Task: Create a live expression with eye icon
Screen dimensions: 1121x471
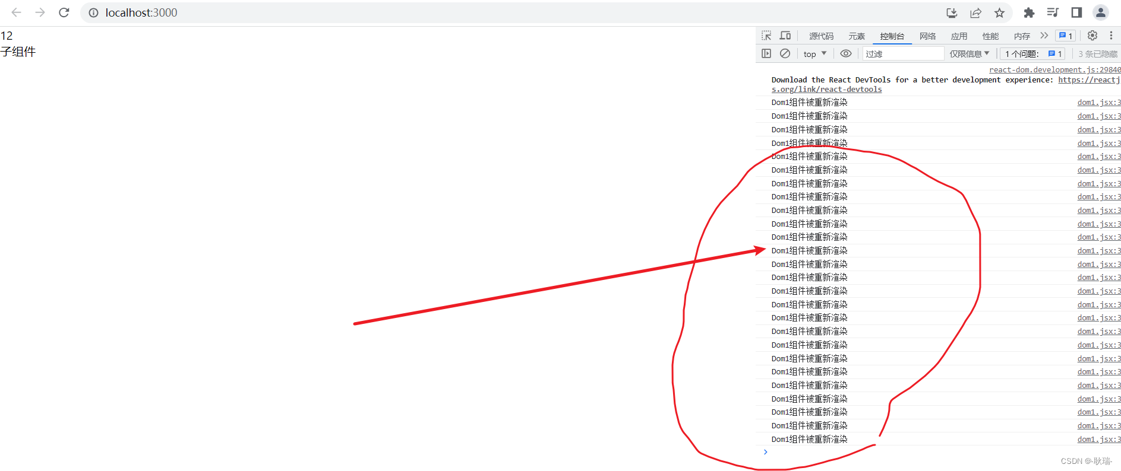Action: point(846,53)
